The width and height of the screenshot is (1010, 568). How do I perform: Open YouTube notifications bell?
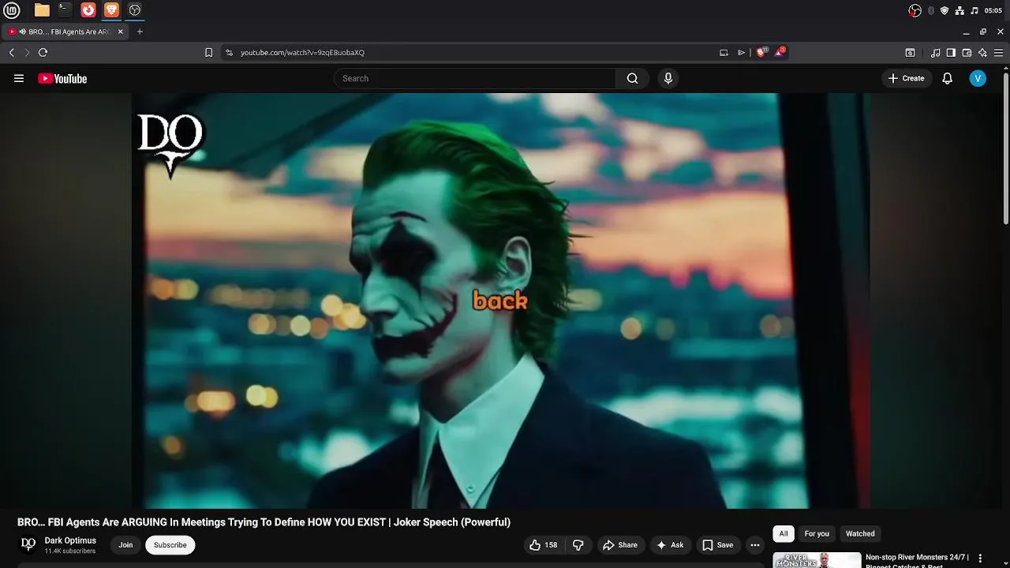coord(948,78)
